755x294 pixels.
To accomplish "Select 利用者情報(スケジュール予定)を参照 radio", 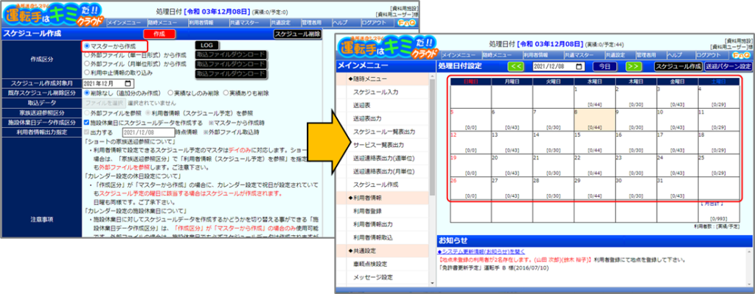I will click(148, 113).
